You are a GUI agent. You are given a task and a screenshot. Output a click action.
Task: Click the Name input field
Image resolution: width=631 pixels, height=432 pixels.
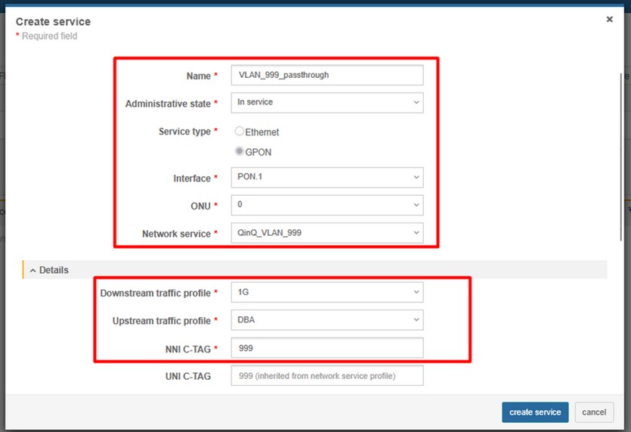[326, 75]
